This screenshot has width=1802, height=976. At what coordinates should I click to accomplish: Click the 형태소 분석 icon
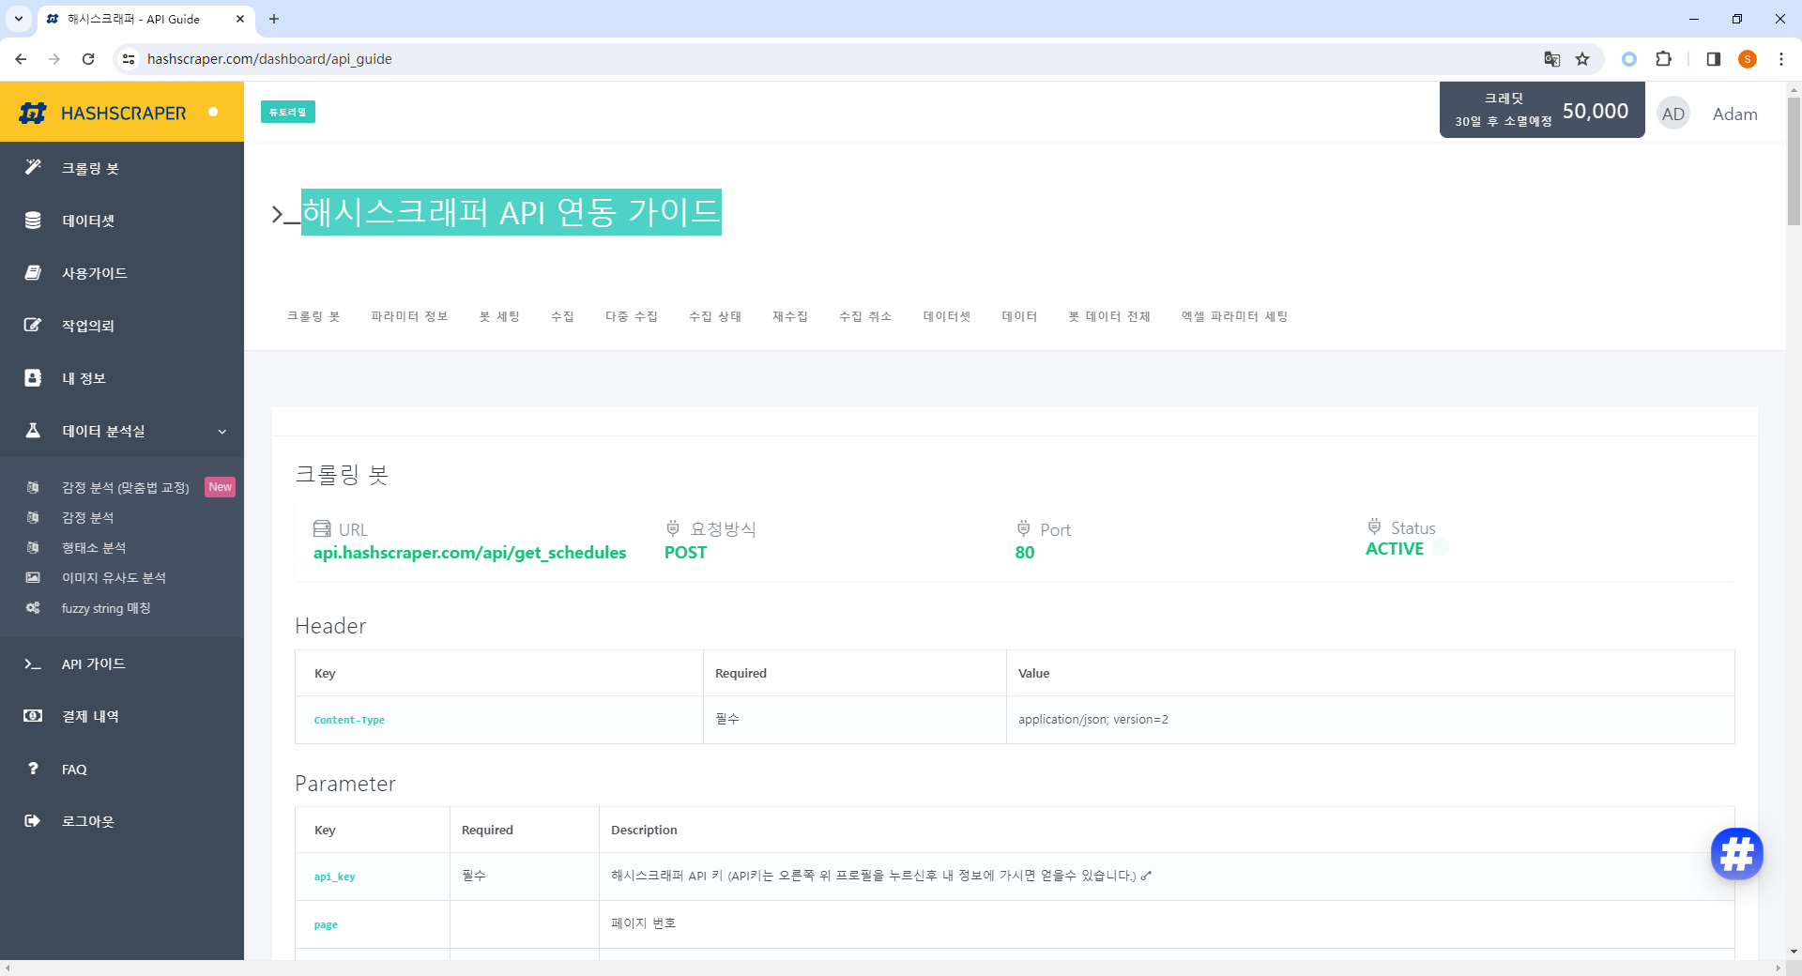coord(33,547)
